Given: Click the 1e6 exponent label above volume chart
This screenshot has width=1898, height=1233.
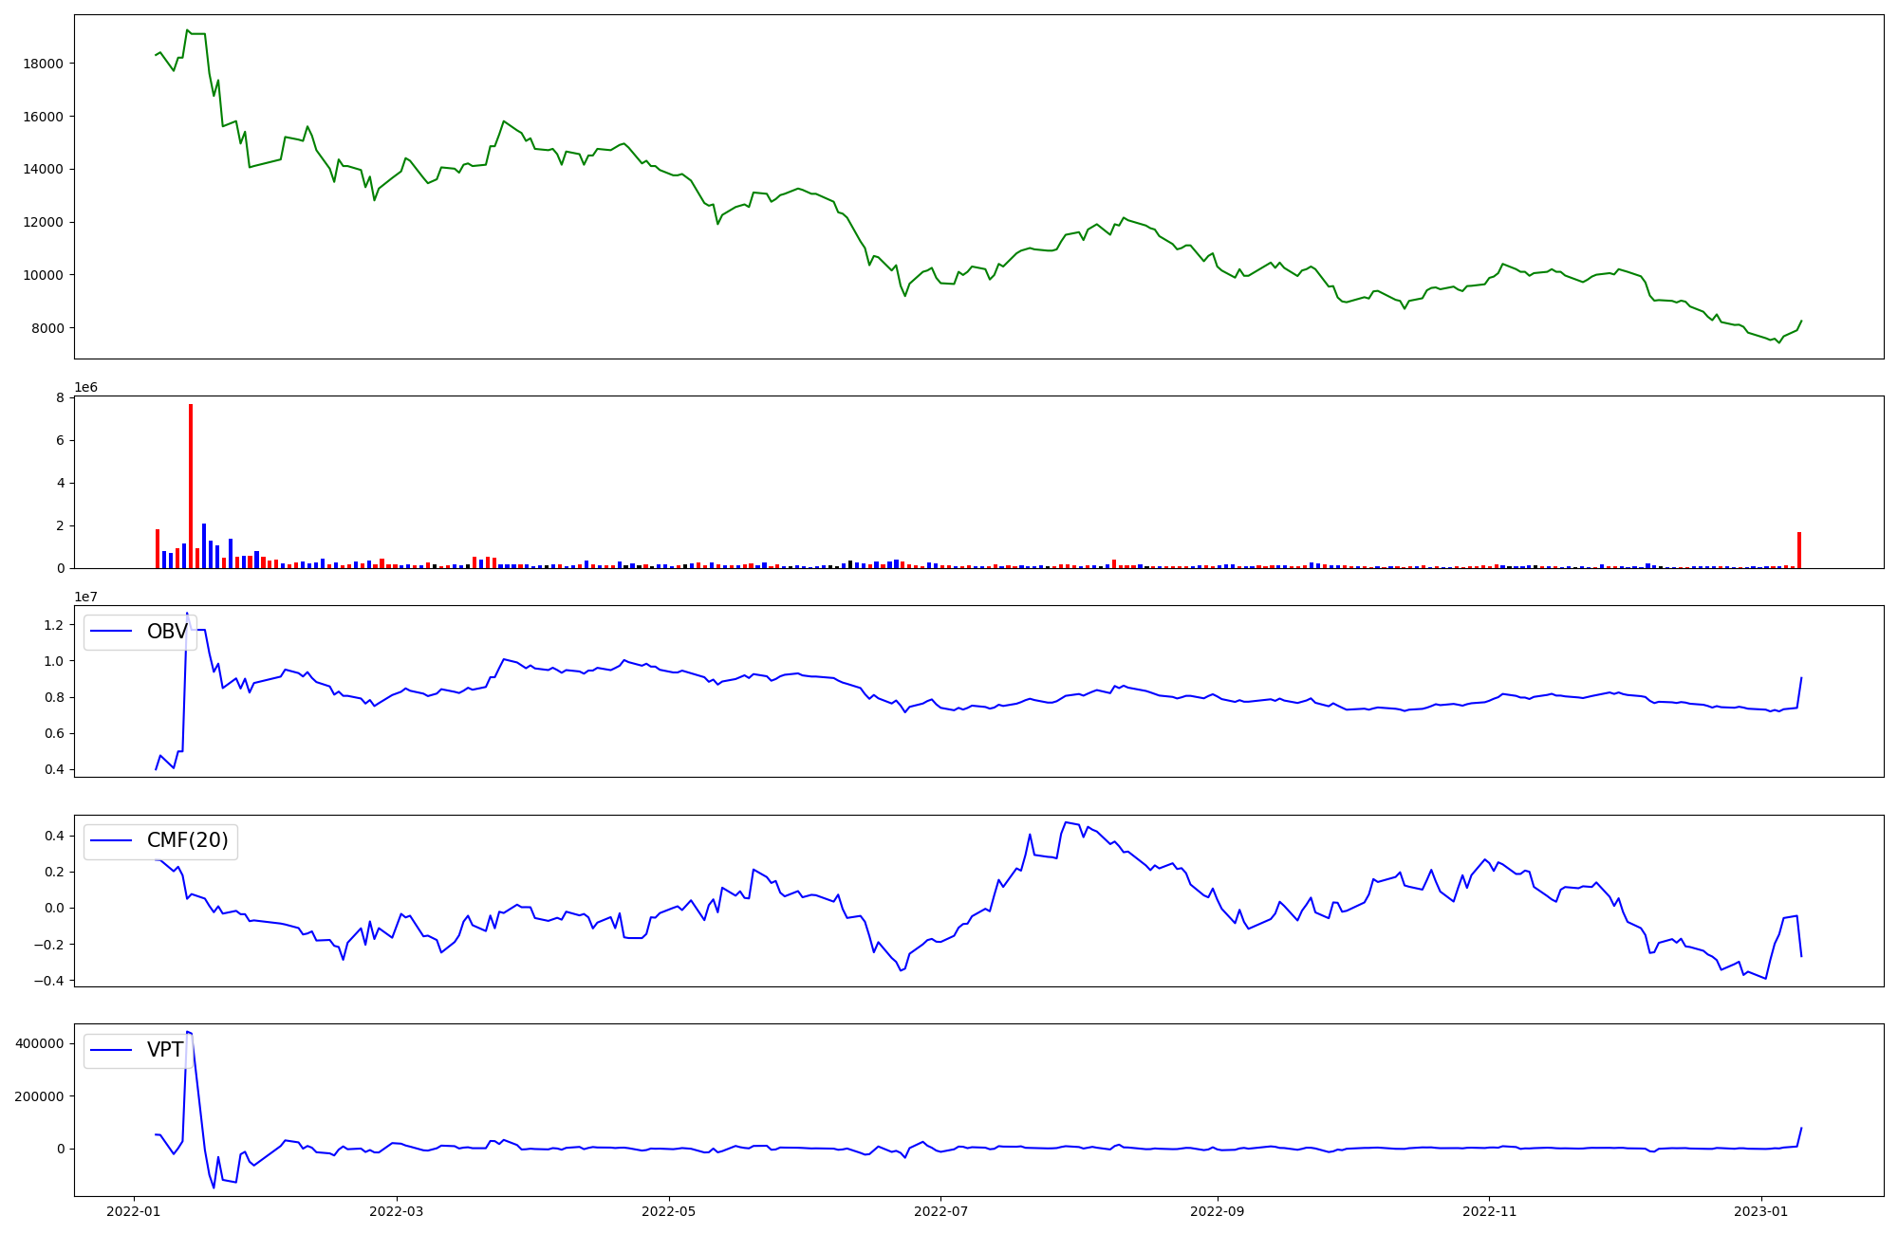Looking at the screenshot, I should pyautogui.click(x=86, y=387).
